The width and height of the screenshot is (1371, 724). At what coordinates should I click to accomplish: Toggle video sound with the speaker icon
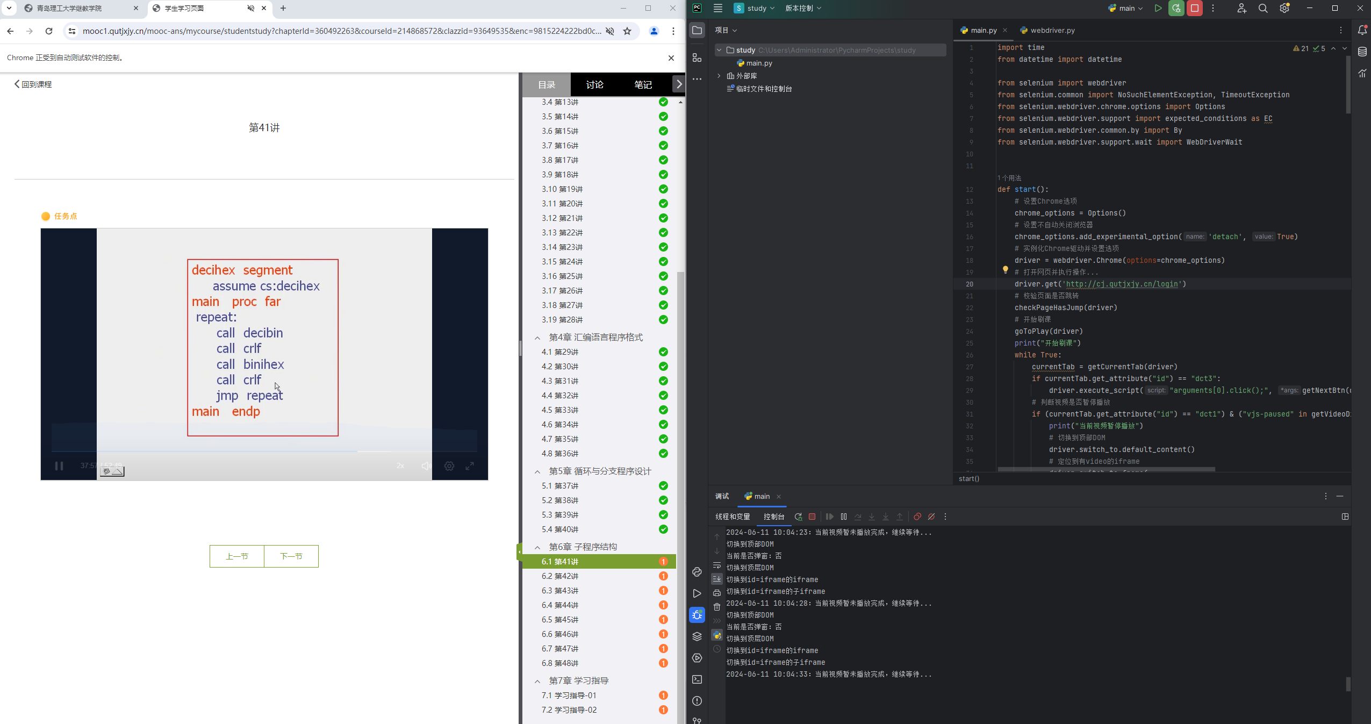(x=426, y=466)
